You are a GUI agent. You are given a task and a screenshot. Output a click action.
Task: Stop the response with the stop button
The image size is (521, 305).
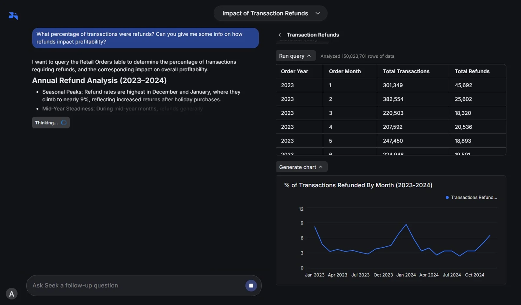251,285
